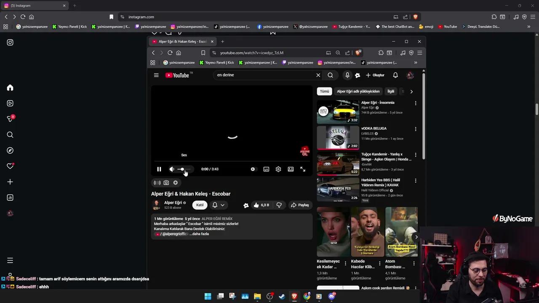Viewport: 539px width, 303px height.
Task: Create a new Instagram post
Action: tap(10, 182)
